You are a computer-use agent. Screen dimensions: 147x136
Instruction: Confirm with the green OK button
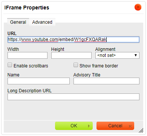pos(74,126)
